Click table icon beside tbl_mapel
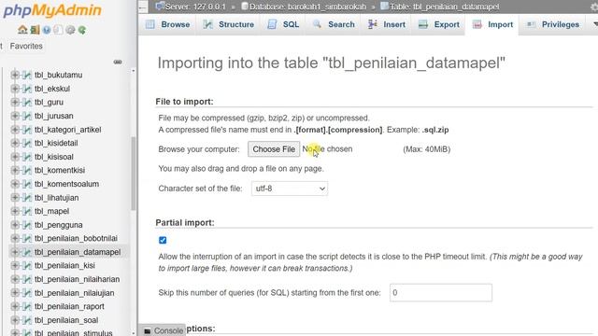The image size is (598, 336). click(27, 211)
